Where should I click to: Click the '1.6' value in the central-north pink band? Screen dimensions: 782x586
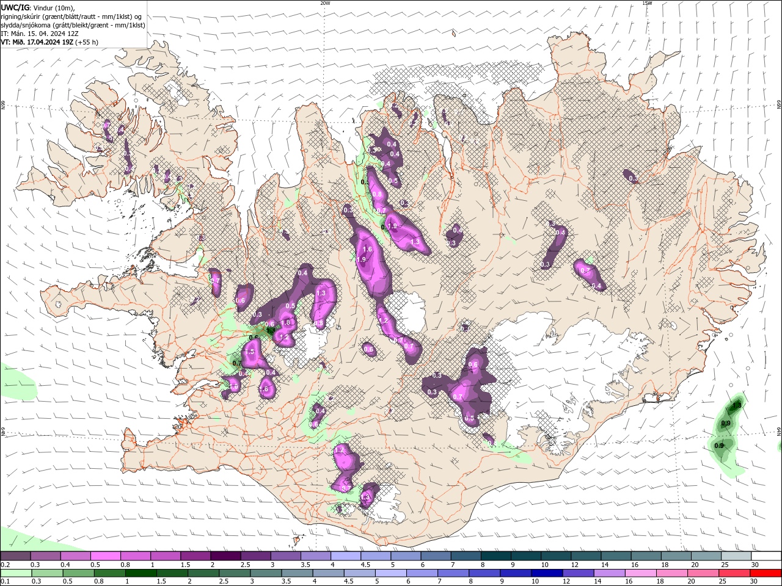pyautogui.click(x=368, y=249)
